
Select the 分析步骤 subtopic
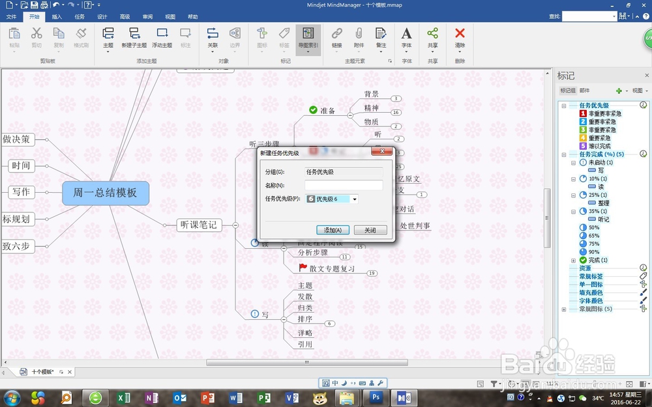(x=313, y=252)
